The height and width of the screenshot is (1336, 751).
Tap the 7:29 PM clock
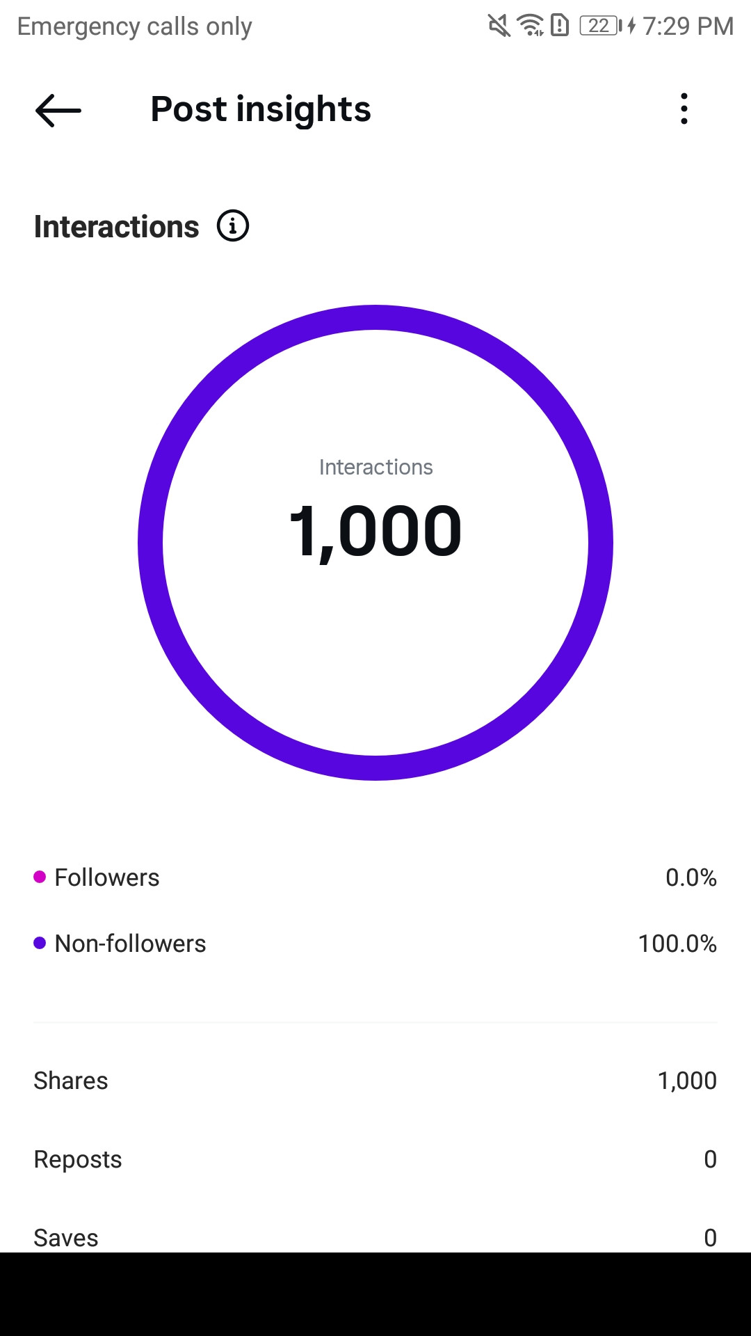[688, 26]
